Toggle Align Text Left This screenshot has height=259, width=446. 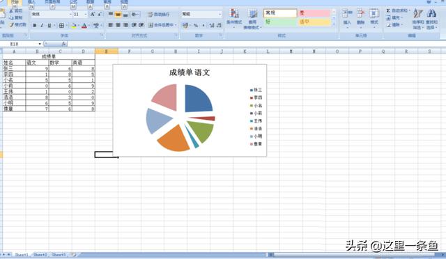coord(111,25)
